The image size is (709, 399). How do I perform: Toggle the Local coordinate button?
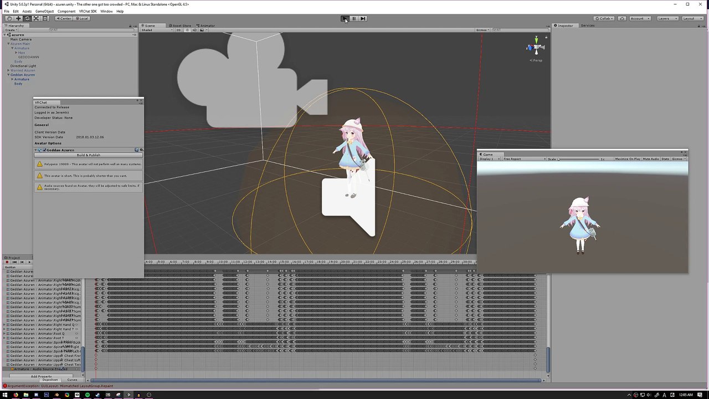[81, 18]
